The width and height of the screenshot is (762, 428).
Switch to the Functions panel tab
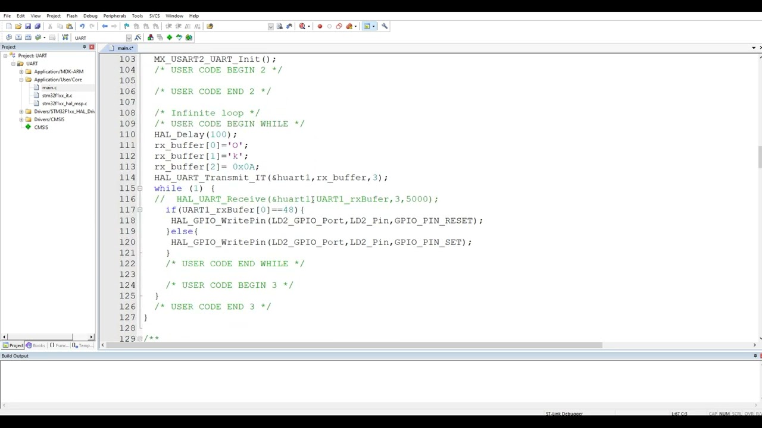point(60,345)
